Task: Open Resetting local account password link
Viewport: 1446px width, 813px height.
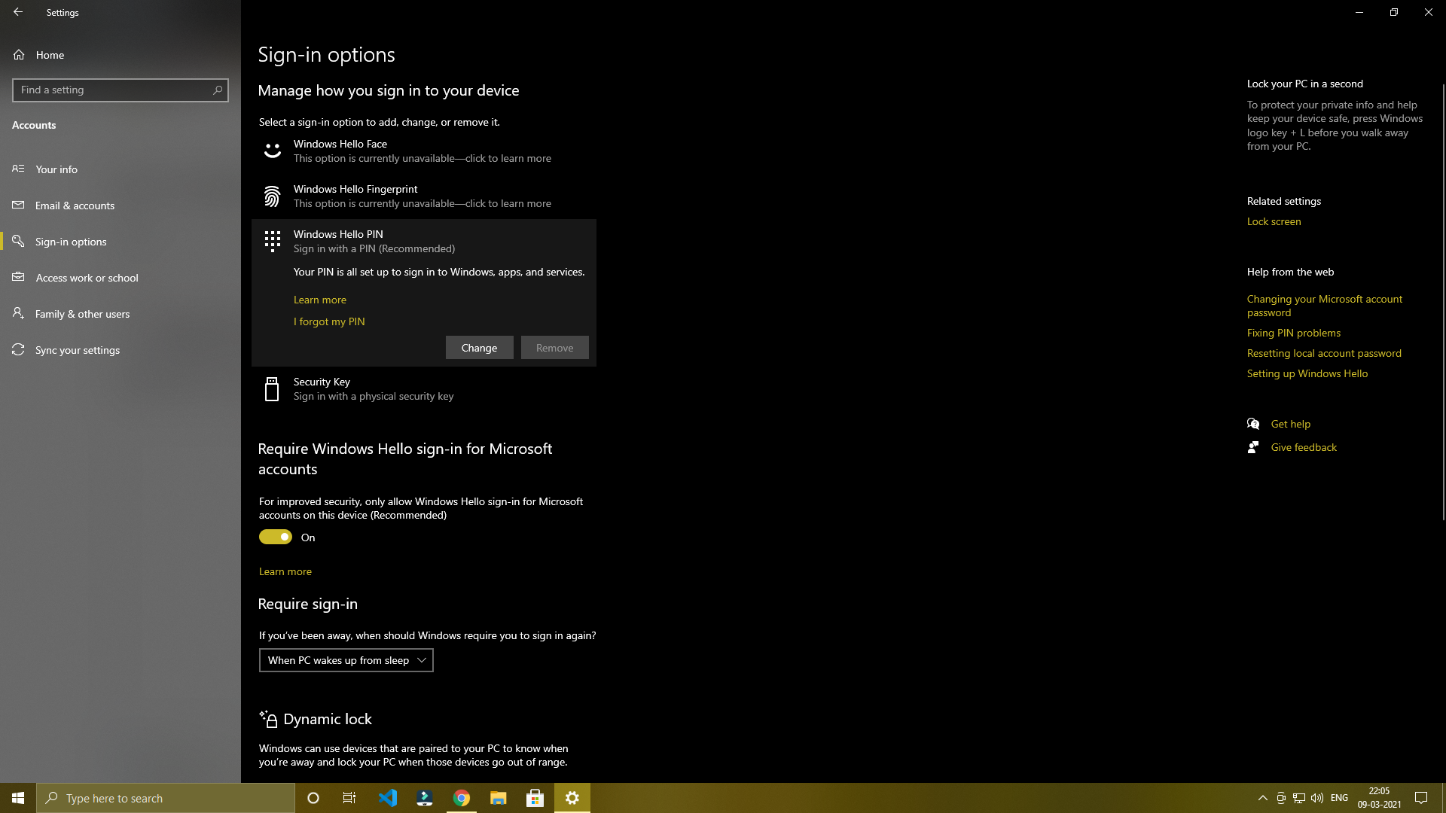Action: (1324, 353)
